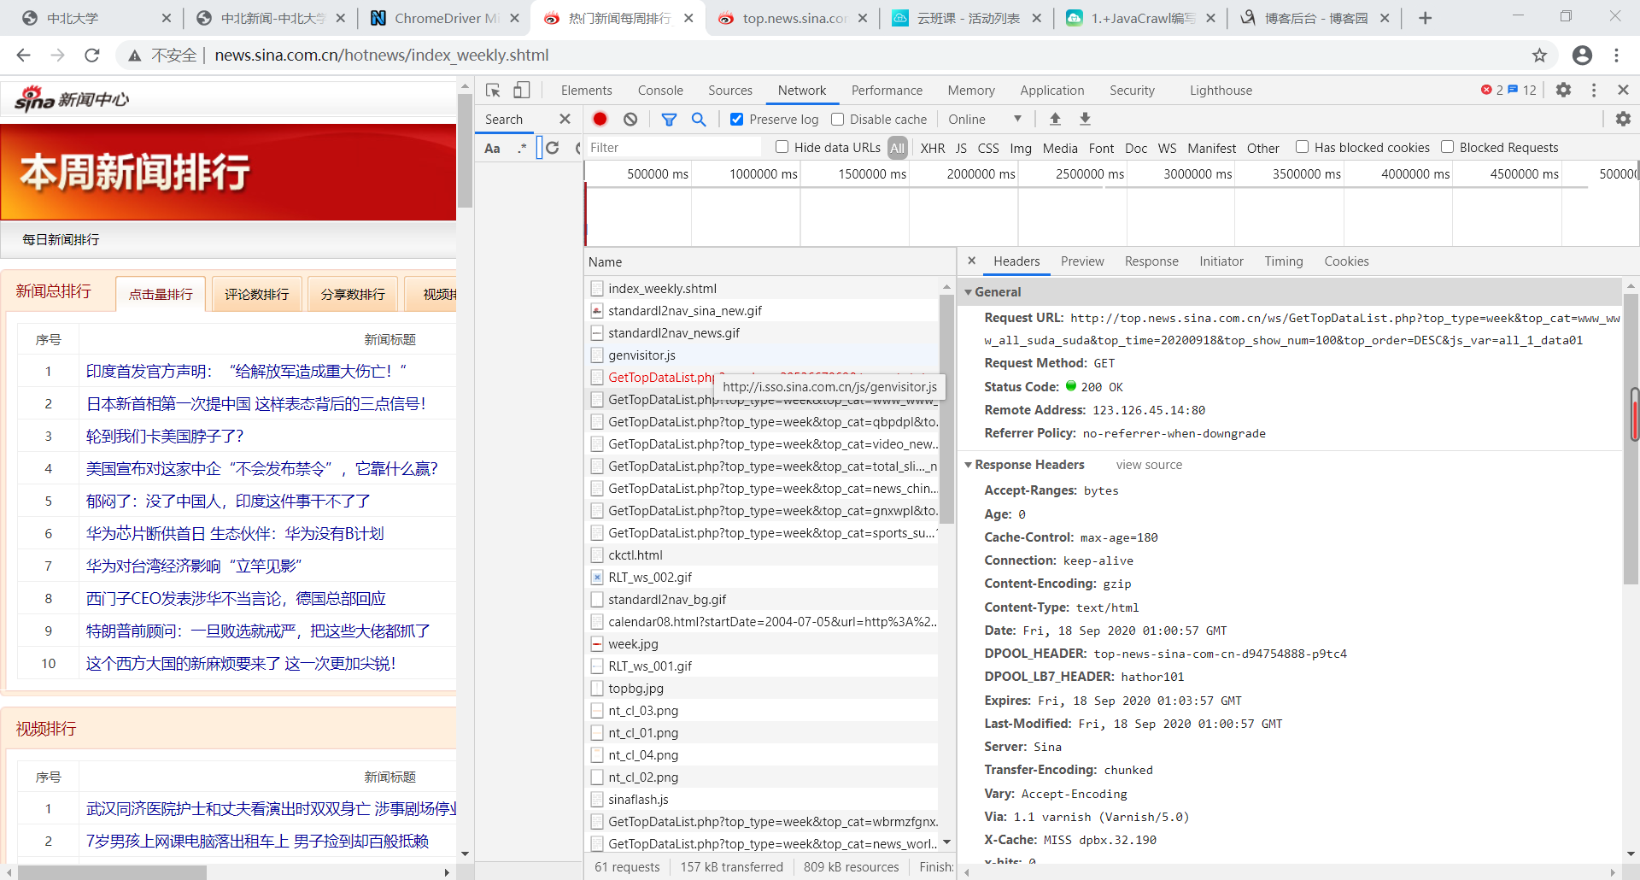Clear the network log
Image resolution: width=1640 pixels, height=880 pixels.
pos(630,120)
